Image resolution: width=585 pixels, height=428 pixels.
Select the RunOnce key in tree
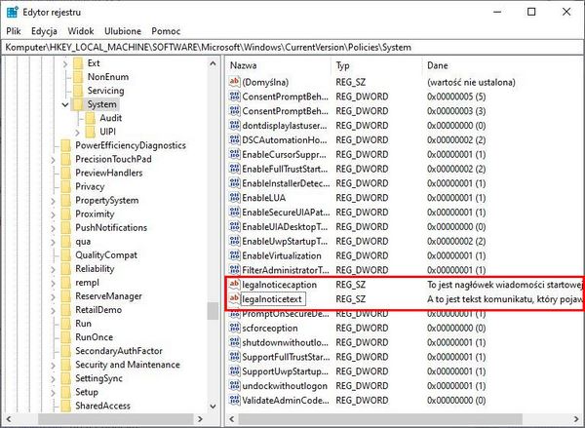point(97,337)
